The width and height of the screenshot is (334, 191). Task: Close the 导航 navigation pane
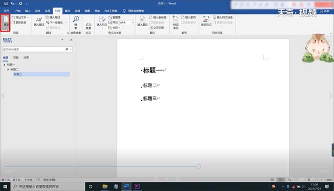click(72, 40)
